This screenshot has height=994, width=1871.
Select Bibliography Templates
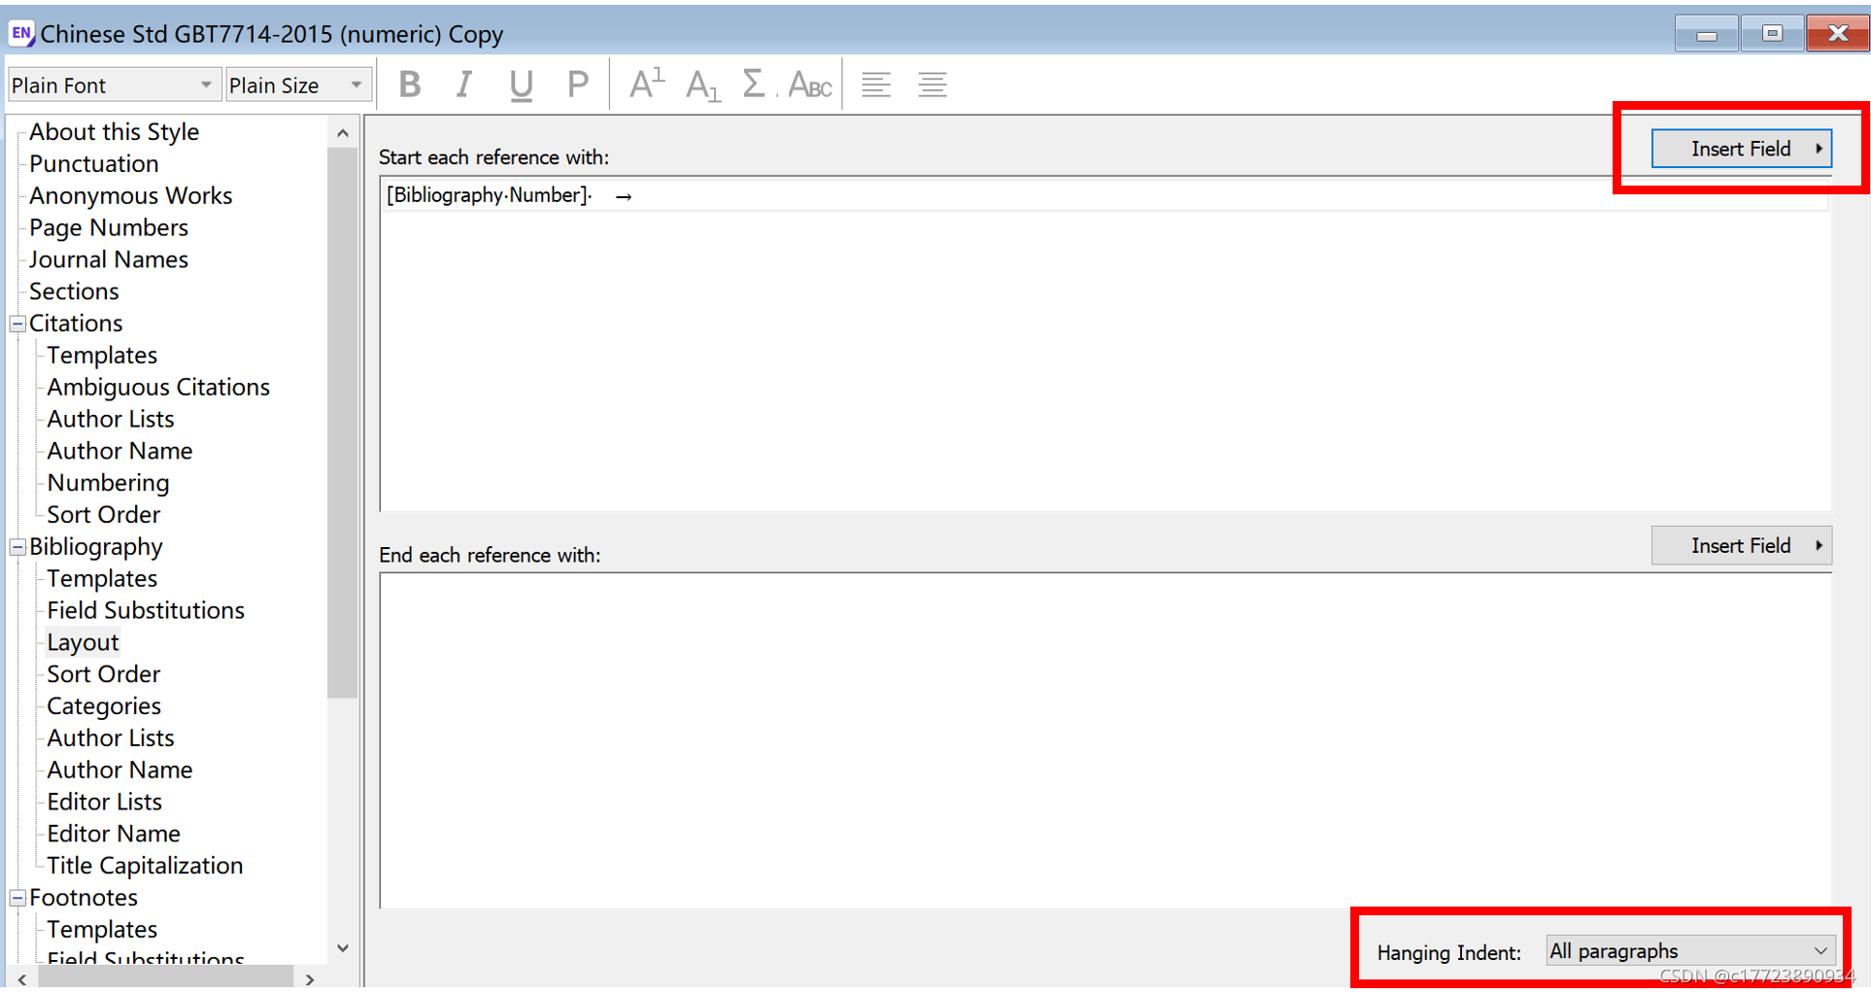pos(102,579)
